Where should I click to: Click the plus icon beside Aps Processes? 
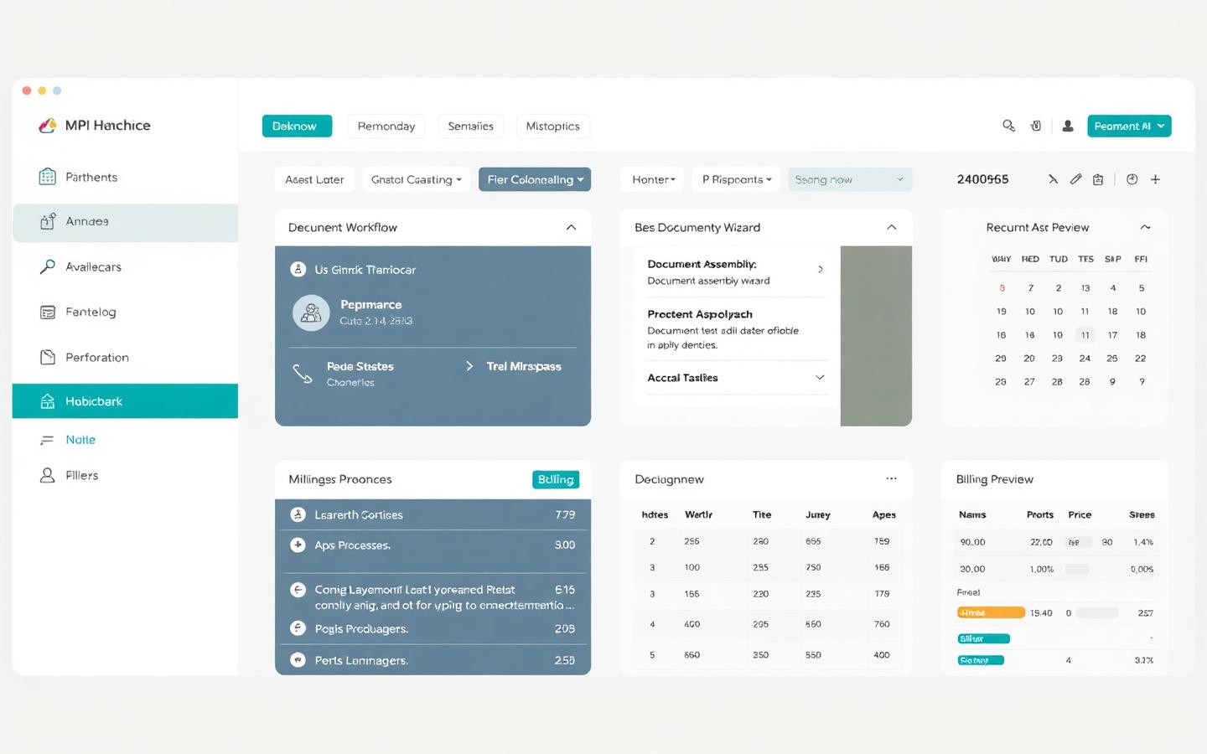[298, 545]
